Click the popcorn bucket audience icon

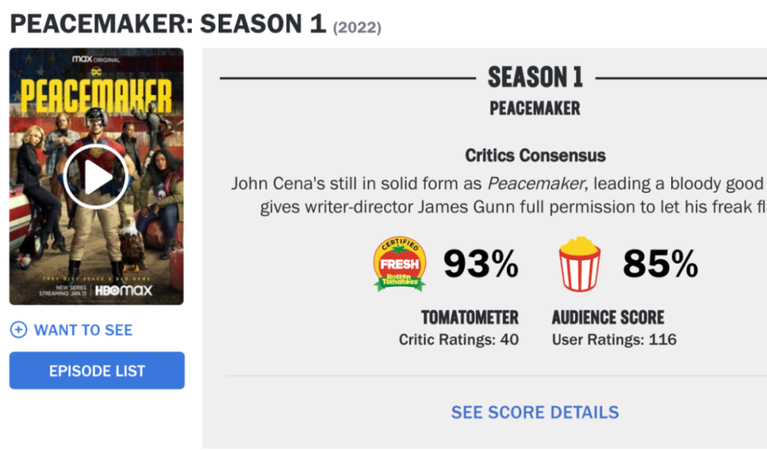(x=579, y=264)
